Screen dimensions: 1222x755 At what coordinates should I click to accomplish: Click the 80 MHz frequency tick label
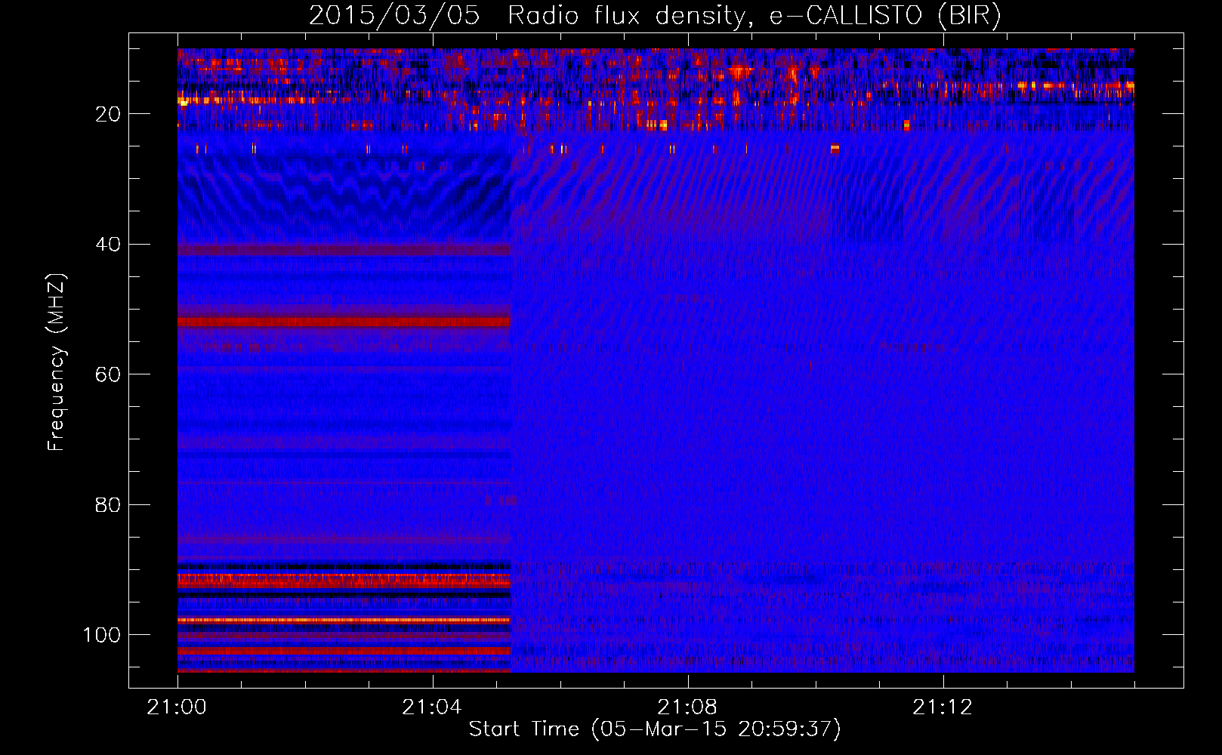[x=108, y=505]
